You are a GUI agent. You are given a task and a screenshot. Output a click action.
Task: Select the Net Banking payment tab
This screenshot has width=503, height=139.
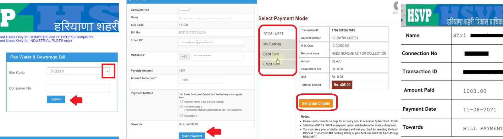[278, 44]
